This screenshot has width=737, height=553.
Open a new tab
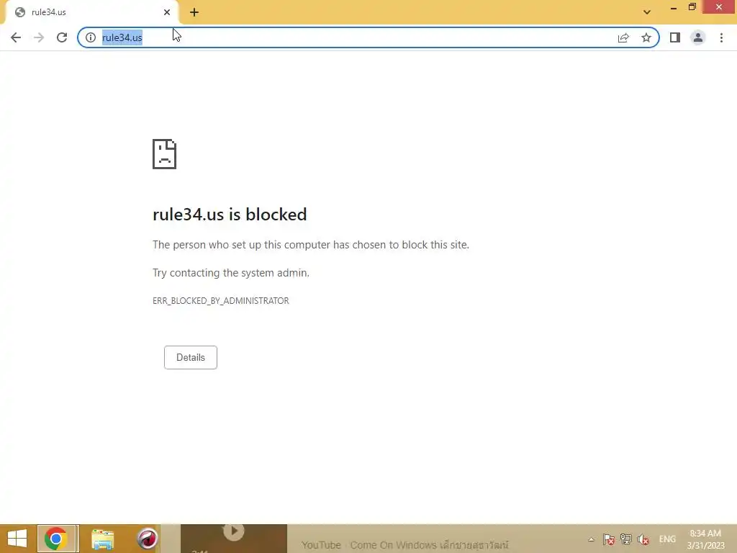coord(194,12)
